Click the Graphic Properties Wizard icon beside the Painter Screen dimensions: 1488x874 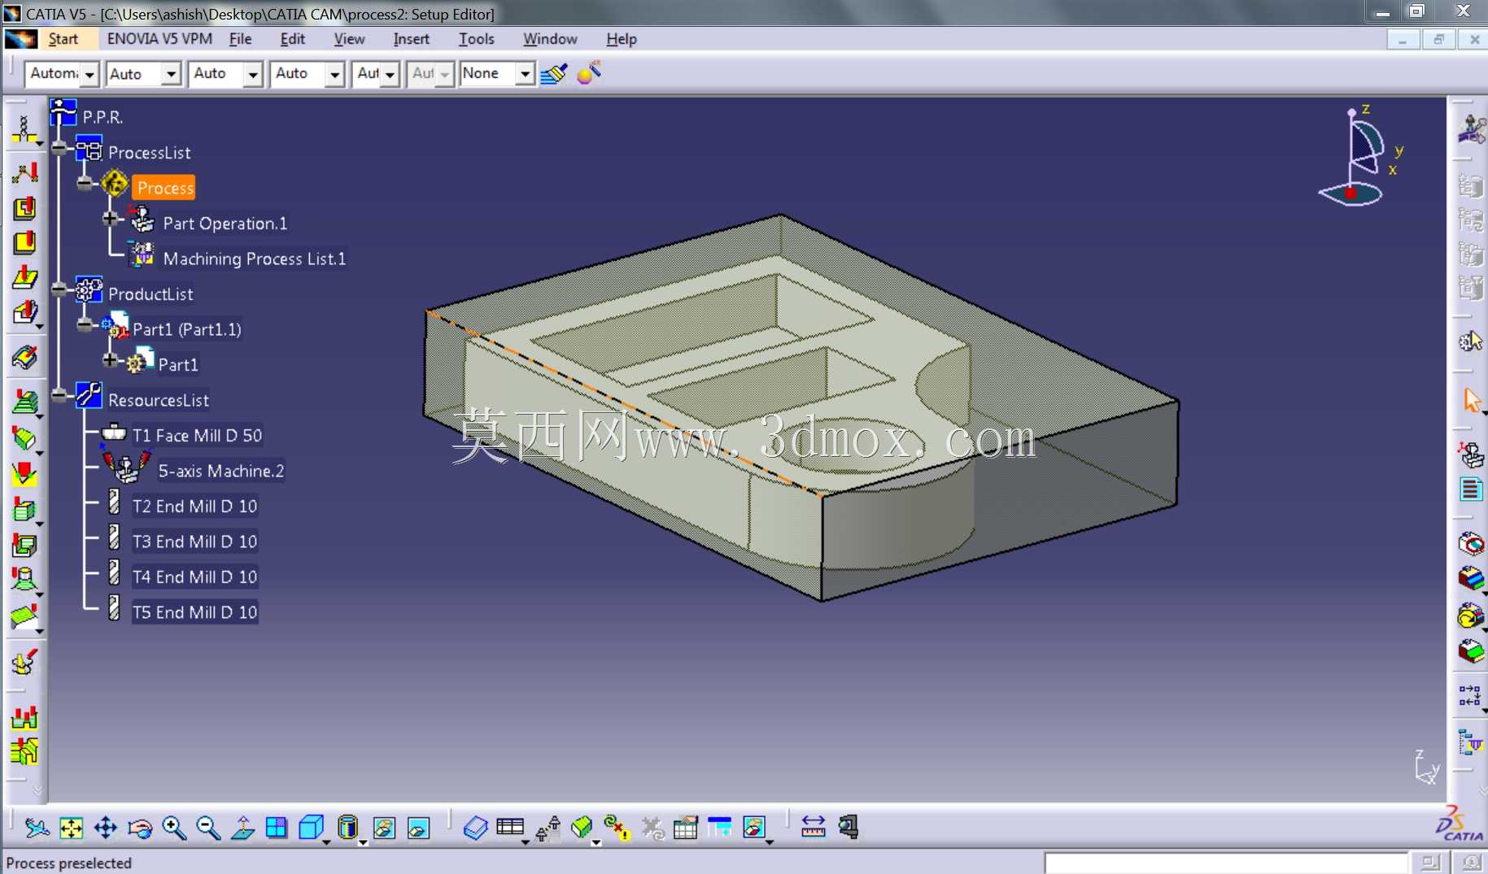(x=589, y=73)
